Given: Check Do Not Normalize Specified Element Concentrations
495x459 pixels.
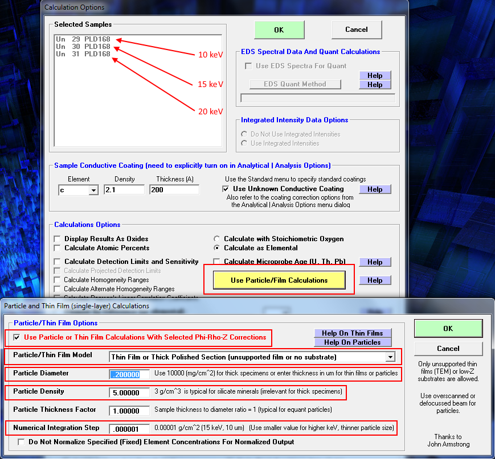Looking at the screenshot, I should pyautogui.click(x=22, y=442).
